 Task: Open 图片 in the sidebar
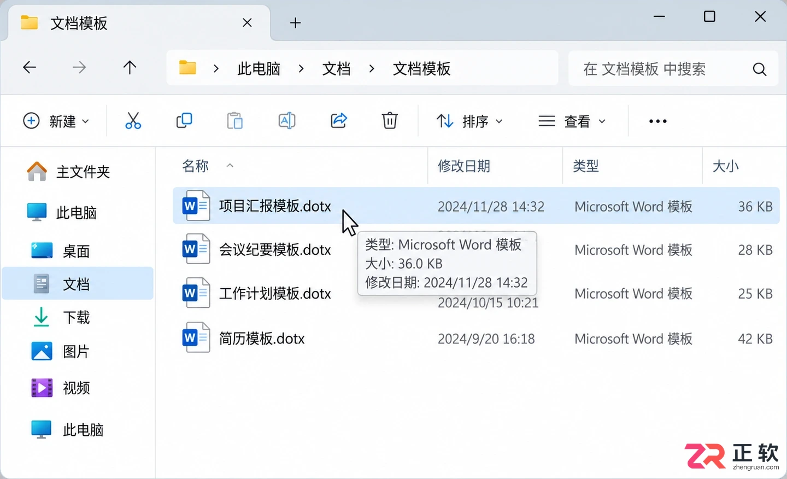coord(61,351)
